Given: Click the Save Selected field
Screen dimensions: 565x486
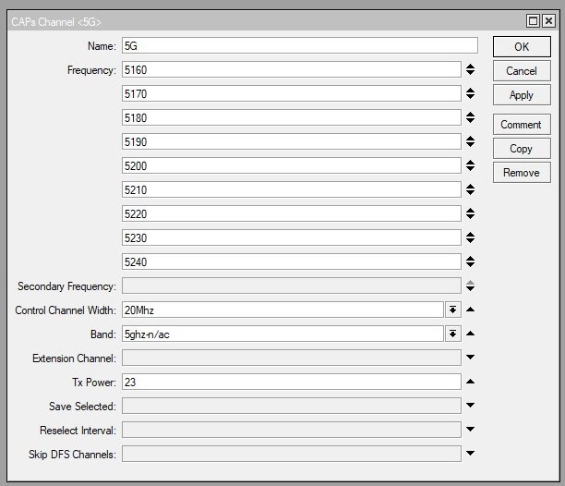Looking at the screenshot, I should pyautogui.click(x=291, y=406).
